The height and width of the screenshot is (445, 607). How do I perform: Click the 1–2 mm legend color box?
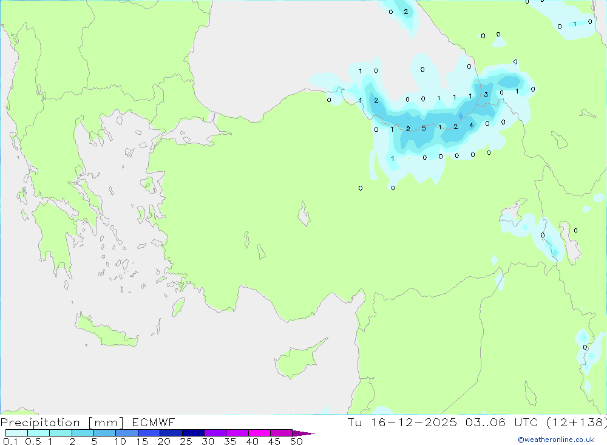point(61,433)
